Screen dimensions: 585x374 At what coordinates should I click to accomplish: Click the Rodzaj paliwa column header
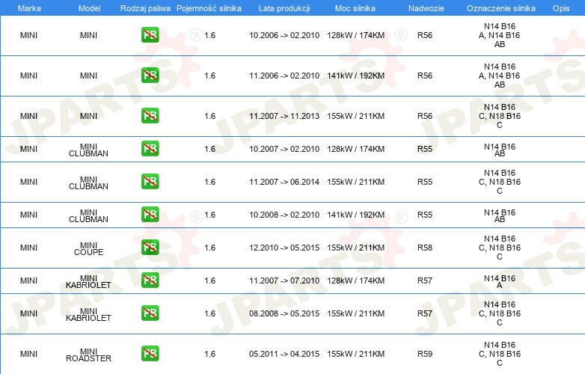145,7
